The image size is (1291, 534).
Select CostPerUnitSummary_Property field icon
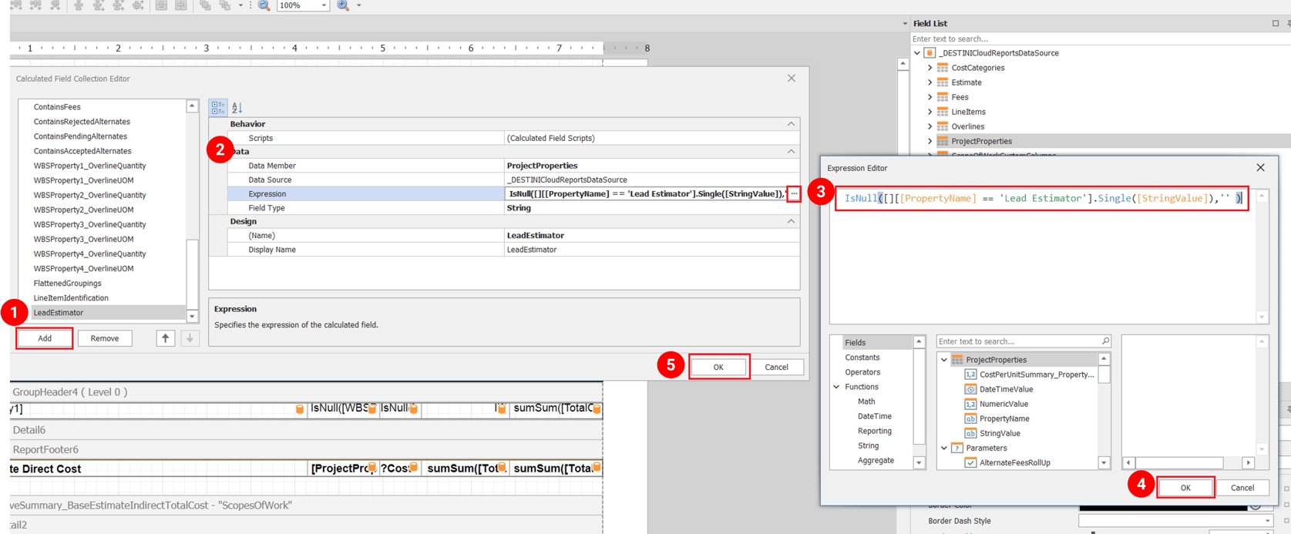point(970,374)
